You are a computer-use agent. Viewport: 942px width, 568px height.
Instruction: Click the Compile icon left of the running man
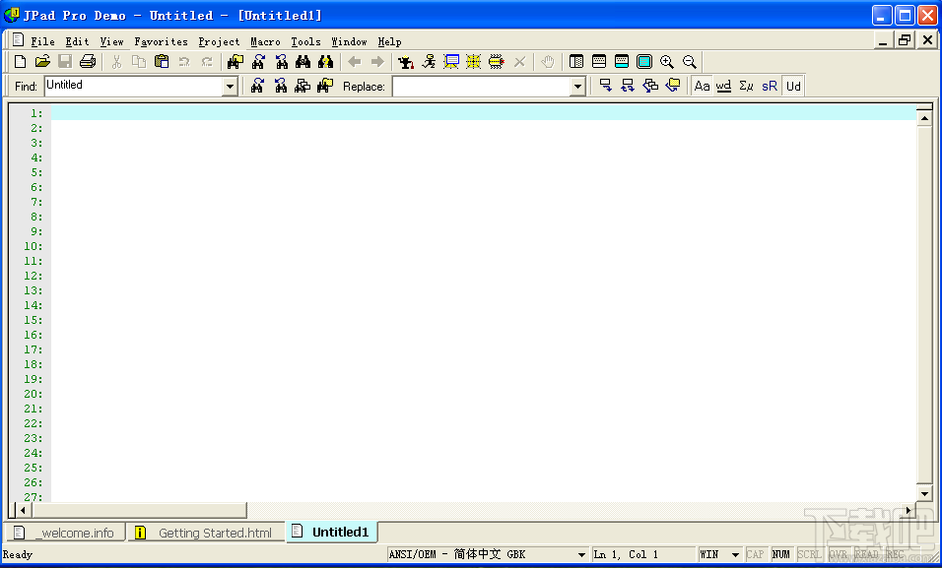point(406,62)
